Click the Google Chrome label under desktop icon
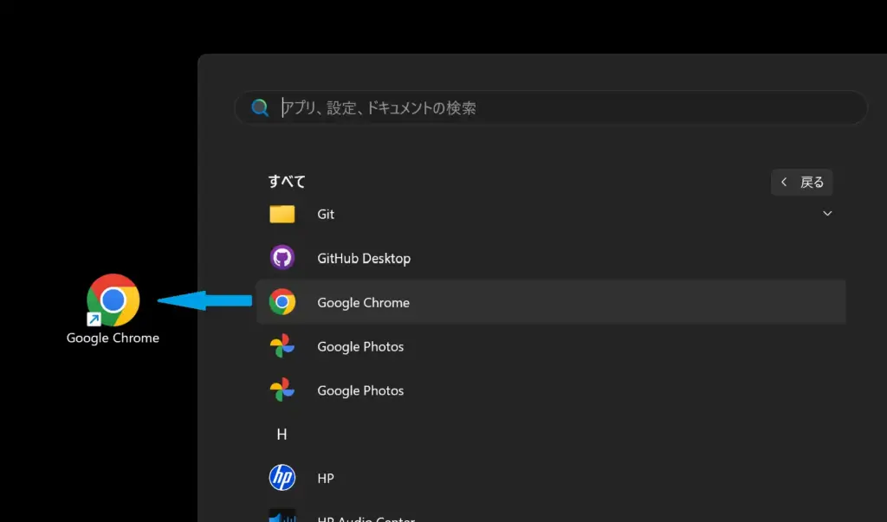This screenshot has width=887, height=522. (x=112, y=338)
